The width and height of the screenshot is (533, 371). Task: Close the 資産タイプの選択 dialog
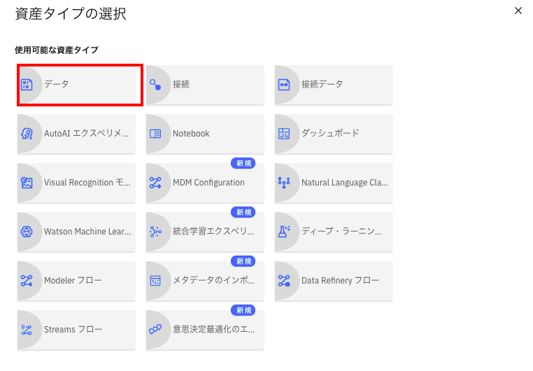[518, 11]
